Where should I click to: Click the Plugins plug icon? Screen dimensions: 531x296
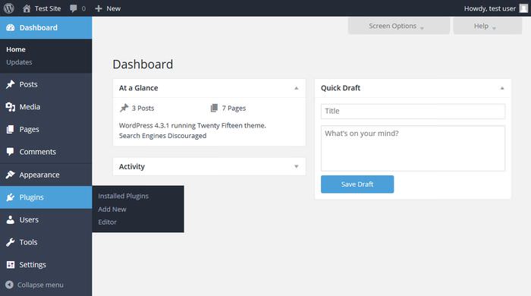[11, 197]
